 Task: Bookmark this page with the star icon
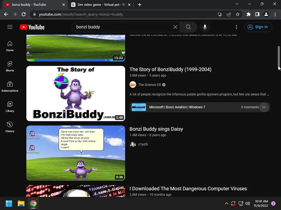(x=238, y=14)
